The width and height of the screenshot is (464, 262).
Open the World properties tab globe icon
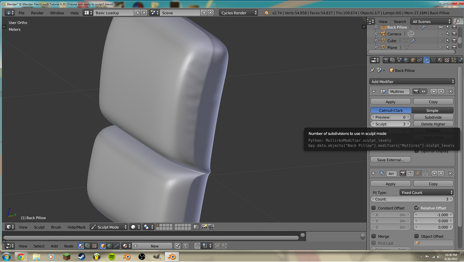tap(406, 60)
